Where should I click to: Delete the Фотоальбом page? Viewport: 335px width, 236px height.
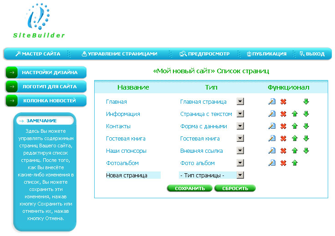tap(283, 163)
